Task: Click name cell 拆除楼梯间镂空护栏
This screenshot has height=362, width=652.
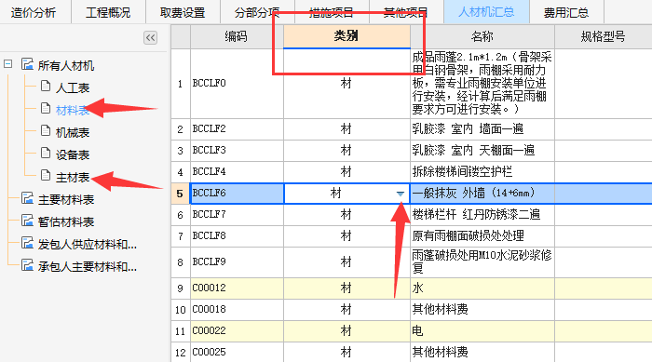Action: [x=482, y=172]
